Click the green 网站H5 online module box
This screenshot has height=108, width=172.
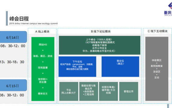click(x=43, y=69)
